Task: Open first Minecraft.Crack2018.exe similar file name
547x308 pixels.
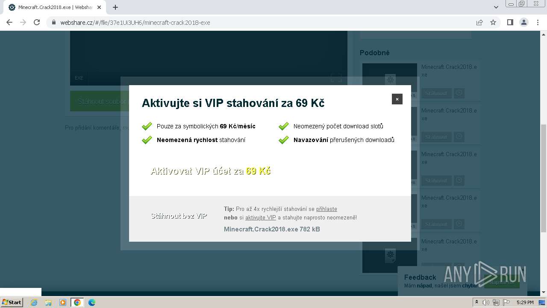Action: [449, 71]
